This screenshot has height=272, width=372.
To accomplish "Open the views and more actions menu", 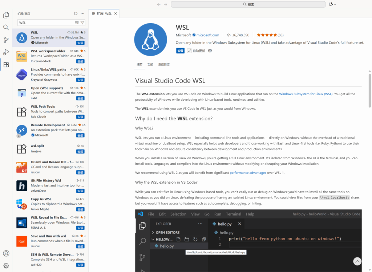I will point(82,13).
